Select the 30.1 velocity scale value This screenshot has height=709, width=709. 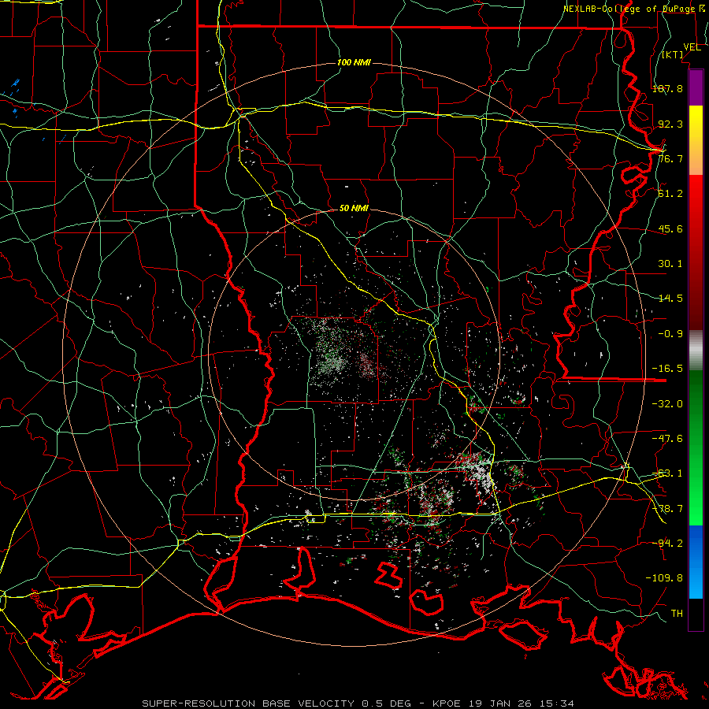670,264
